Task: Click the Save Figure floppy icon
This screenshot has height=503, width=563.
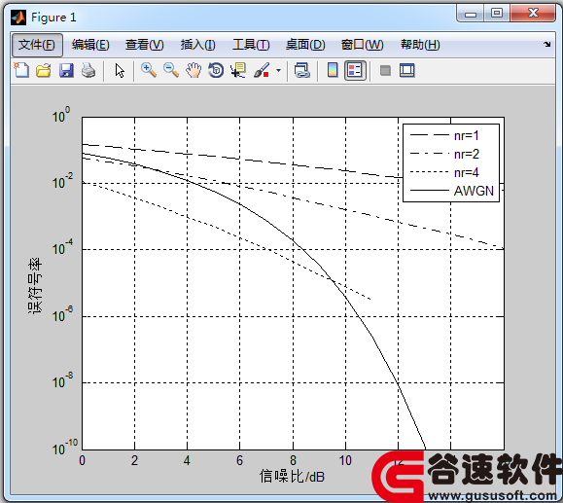Action: coord(66,70)
